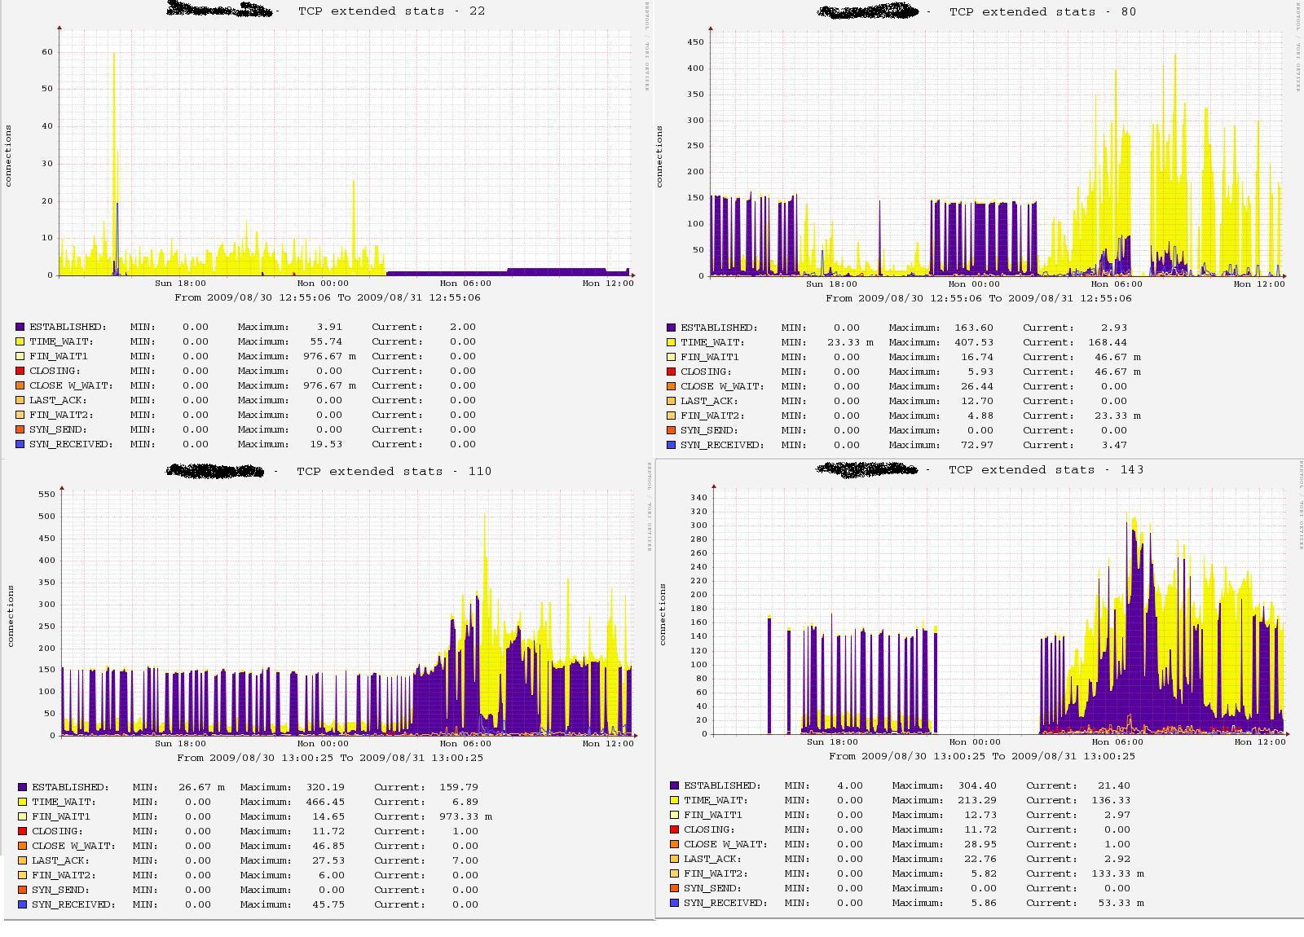The image size is (1304, 937).
Task: Click the FIN_WAIT2 swatch in port 143 legend
Action: point(675,873)
